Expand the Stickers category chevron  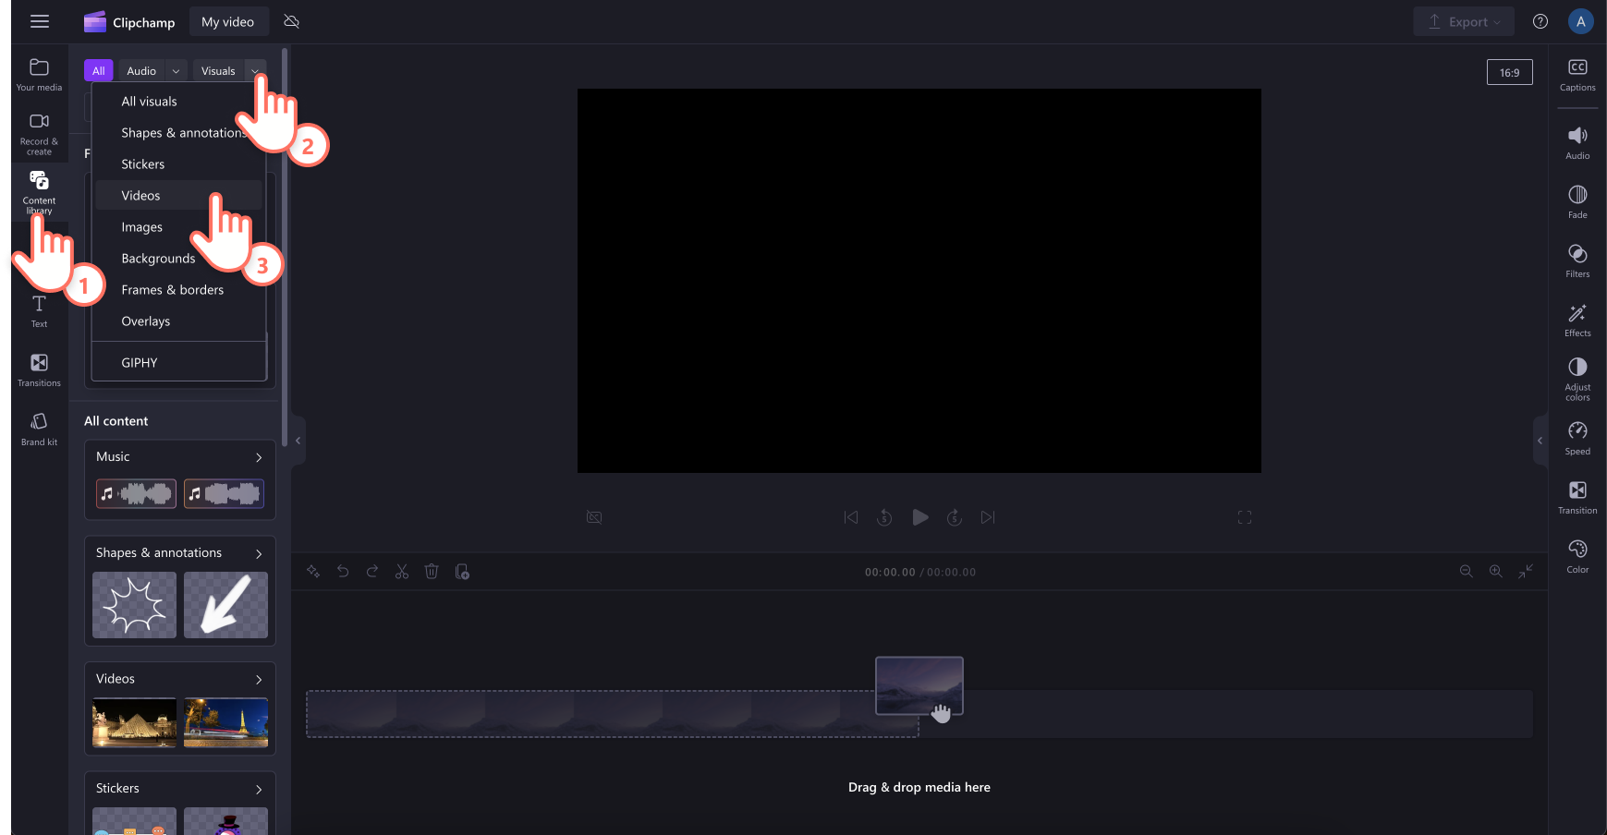[x=259, y=789]
